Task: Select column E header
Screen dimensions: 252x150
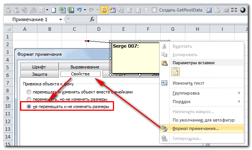Action: pyautogui.click(x=123, y=29)
